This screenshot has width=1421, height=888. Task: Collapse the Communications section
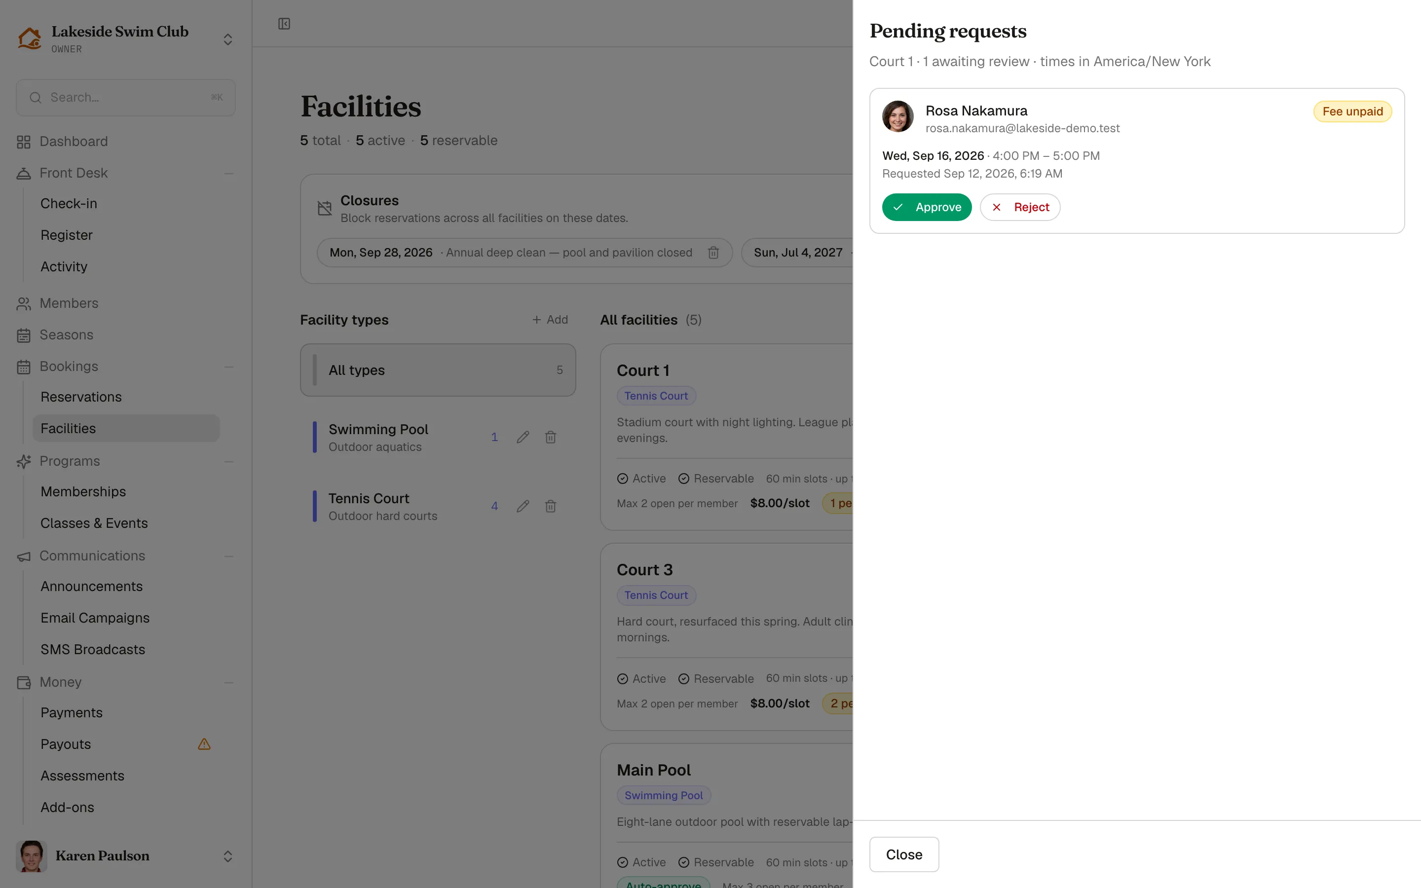click(x=228, y=556)
